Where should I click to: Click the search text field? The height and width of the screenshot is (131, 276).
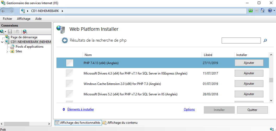[x=241, y=41]
